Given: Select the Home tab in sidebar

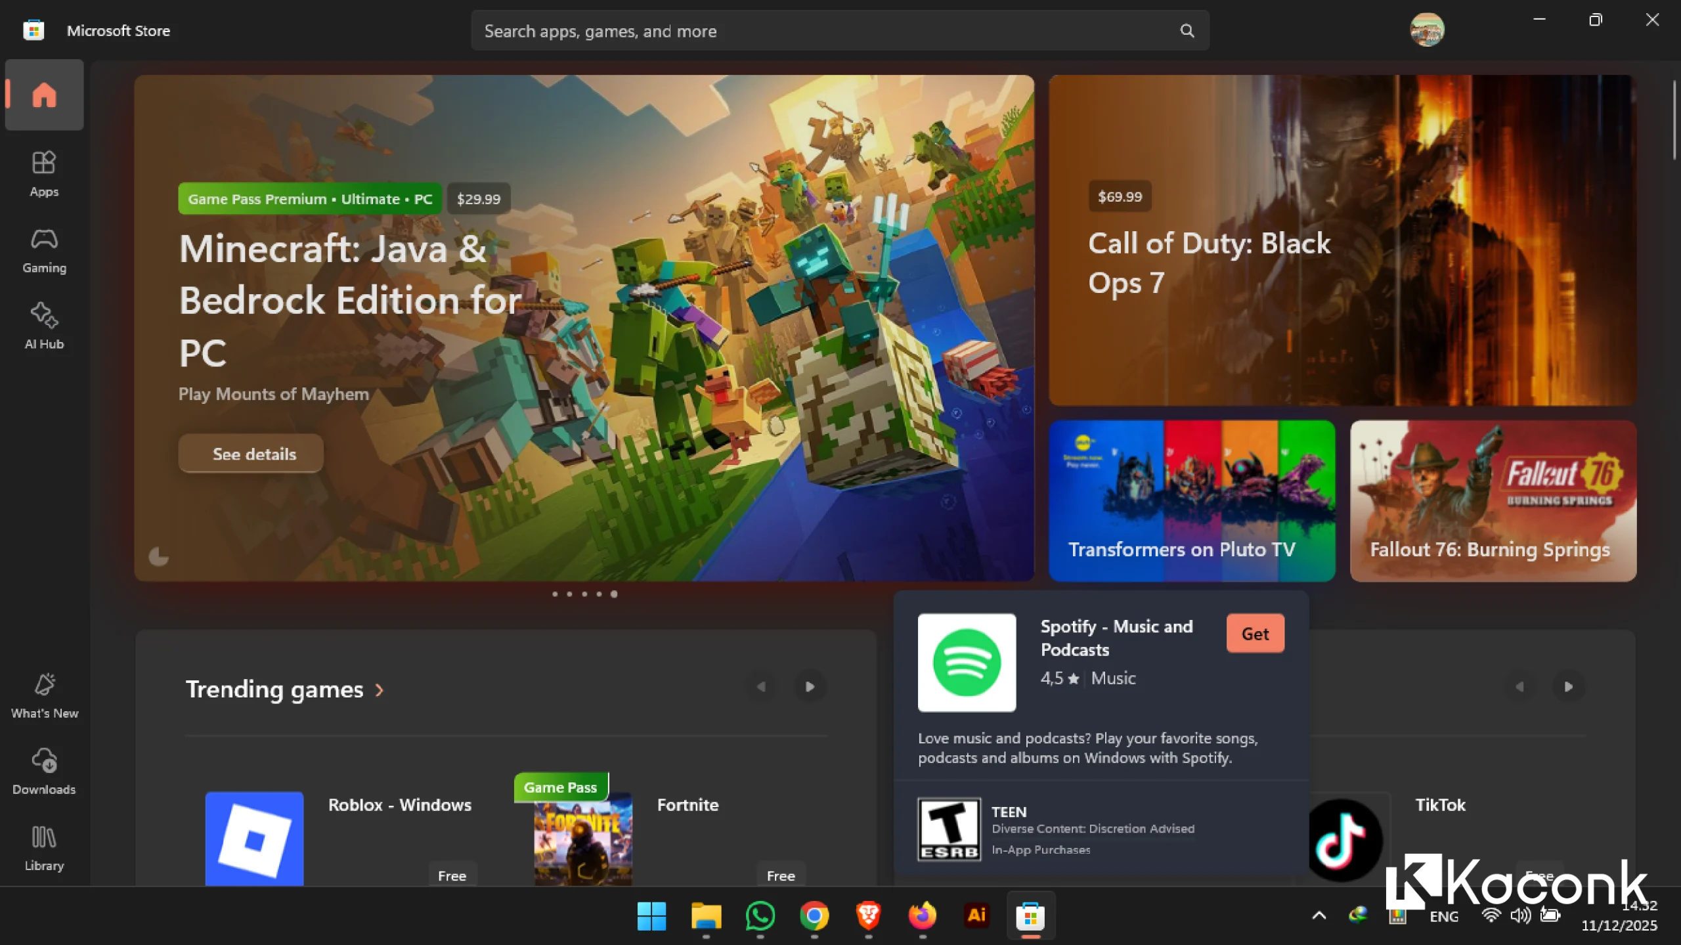Looking at the screenshot, I should point(44,95).
